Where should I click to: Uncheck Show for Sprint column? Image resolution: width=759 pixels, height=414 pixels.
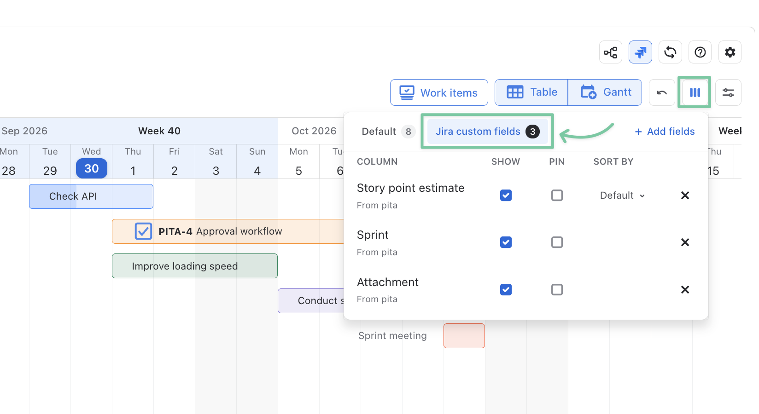click(x=506, y=242)
